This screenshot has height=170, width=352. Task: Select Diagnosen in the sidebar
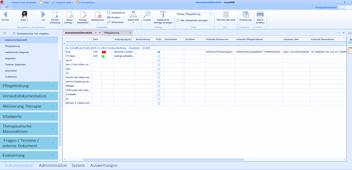pos(10,58)
